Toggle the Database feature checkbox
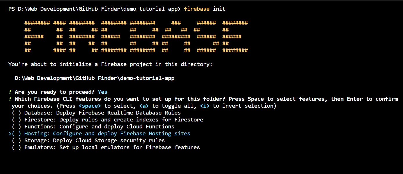This screenshot has width=403, height=174. click(x=17, y=113)
